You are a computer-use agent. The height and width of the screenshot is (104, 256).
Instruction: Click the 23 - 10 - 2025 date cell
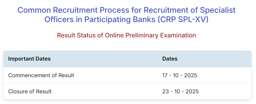coord(180,92)
